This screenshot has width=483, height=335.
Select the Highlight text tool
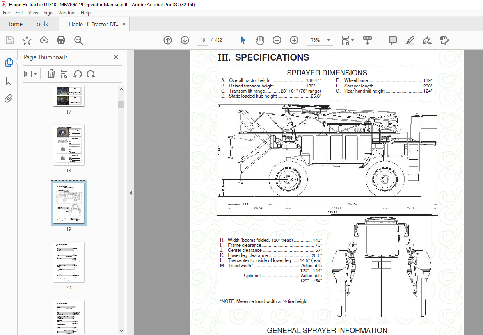click(x=410, y=40)
